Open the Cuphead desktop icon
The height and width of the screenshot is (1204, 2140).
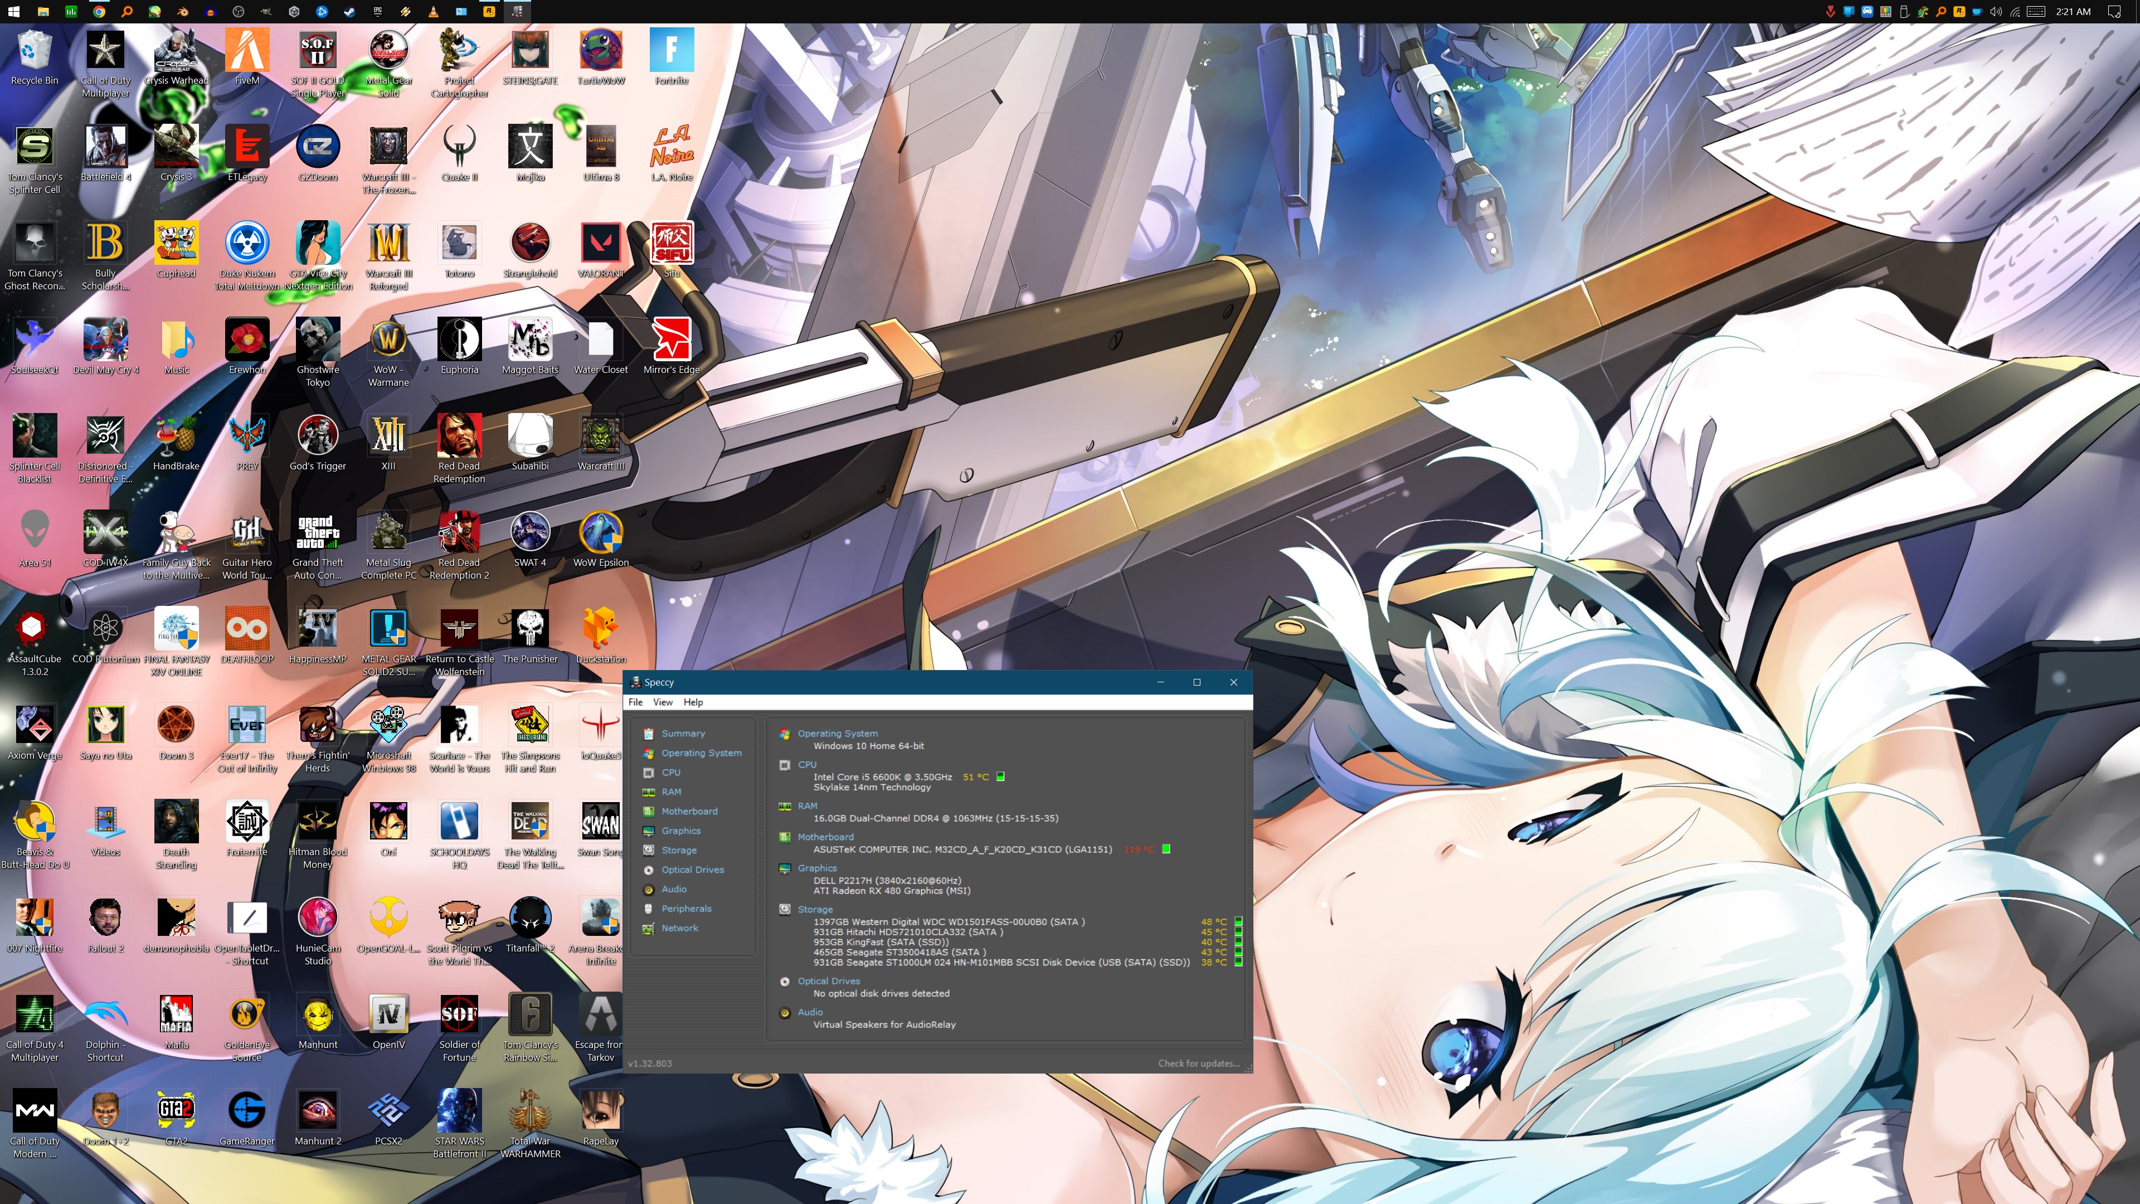coord(176,250)
